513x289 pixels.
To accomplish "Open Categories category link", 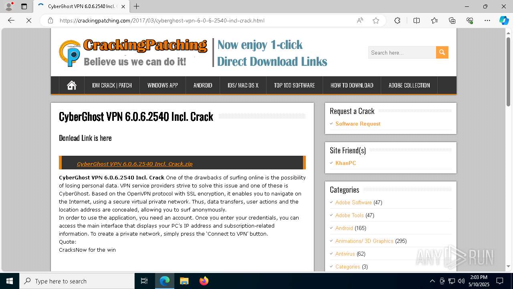I will coord(347,267).
